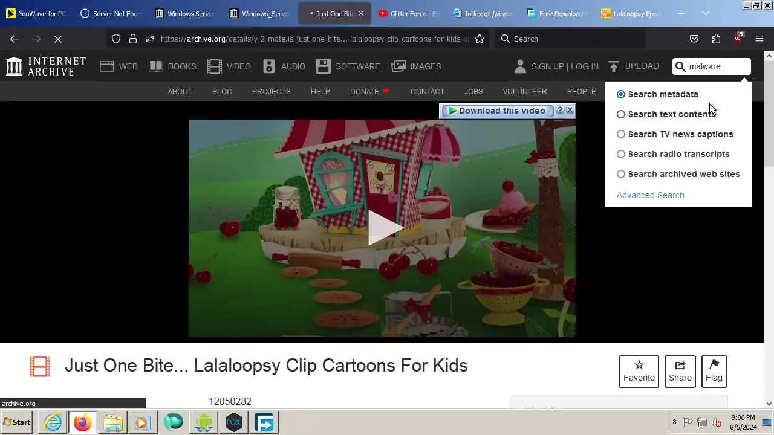Open the VIDEO section

(229, 66)
